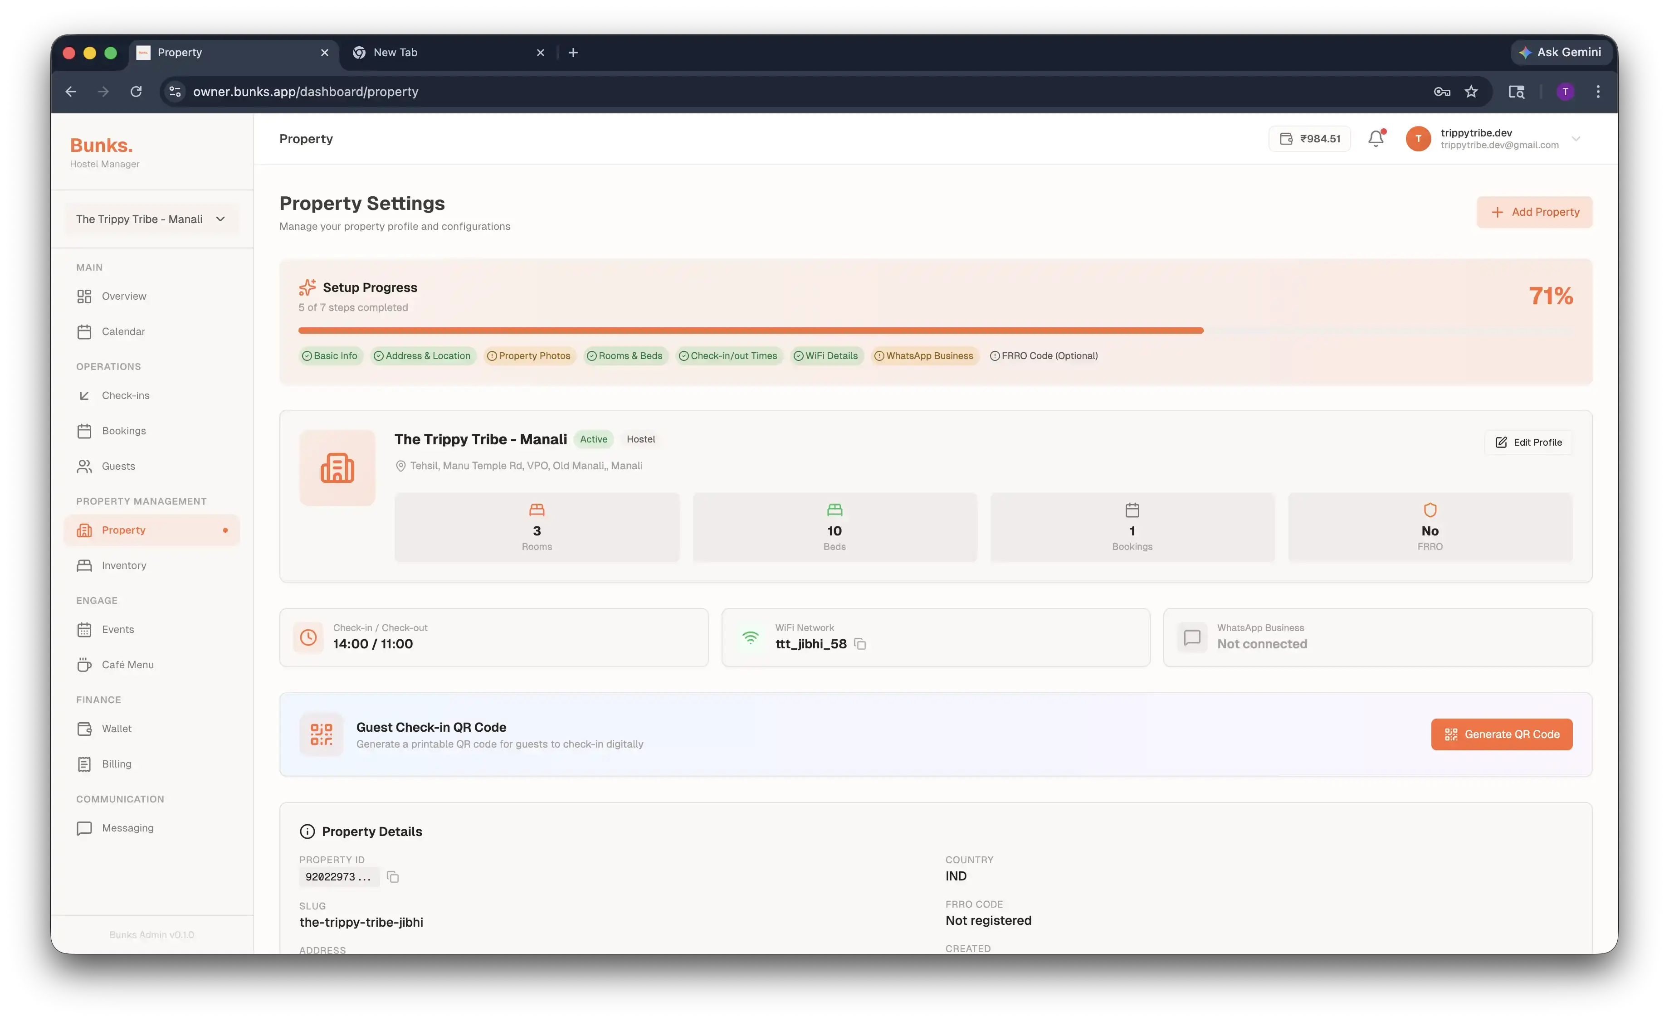Click the slug text the-trippy-tribe-jibhi
1669x1021 pixels.
tap(361, 922)
